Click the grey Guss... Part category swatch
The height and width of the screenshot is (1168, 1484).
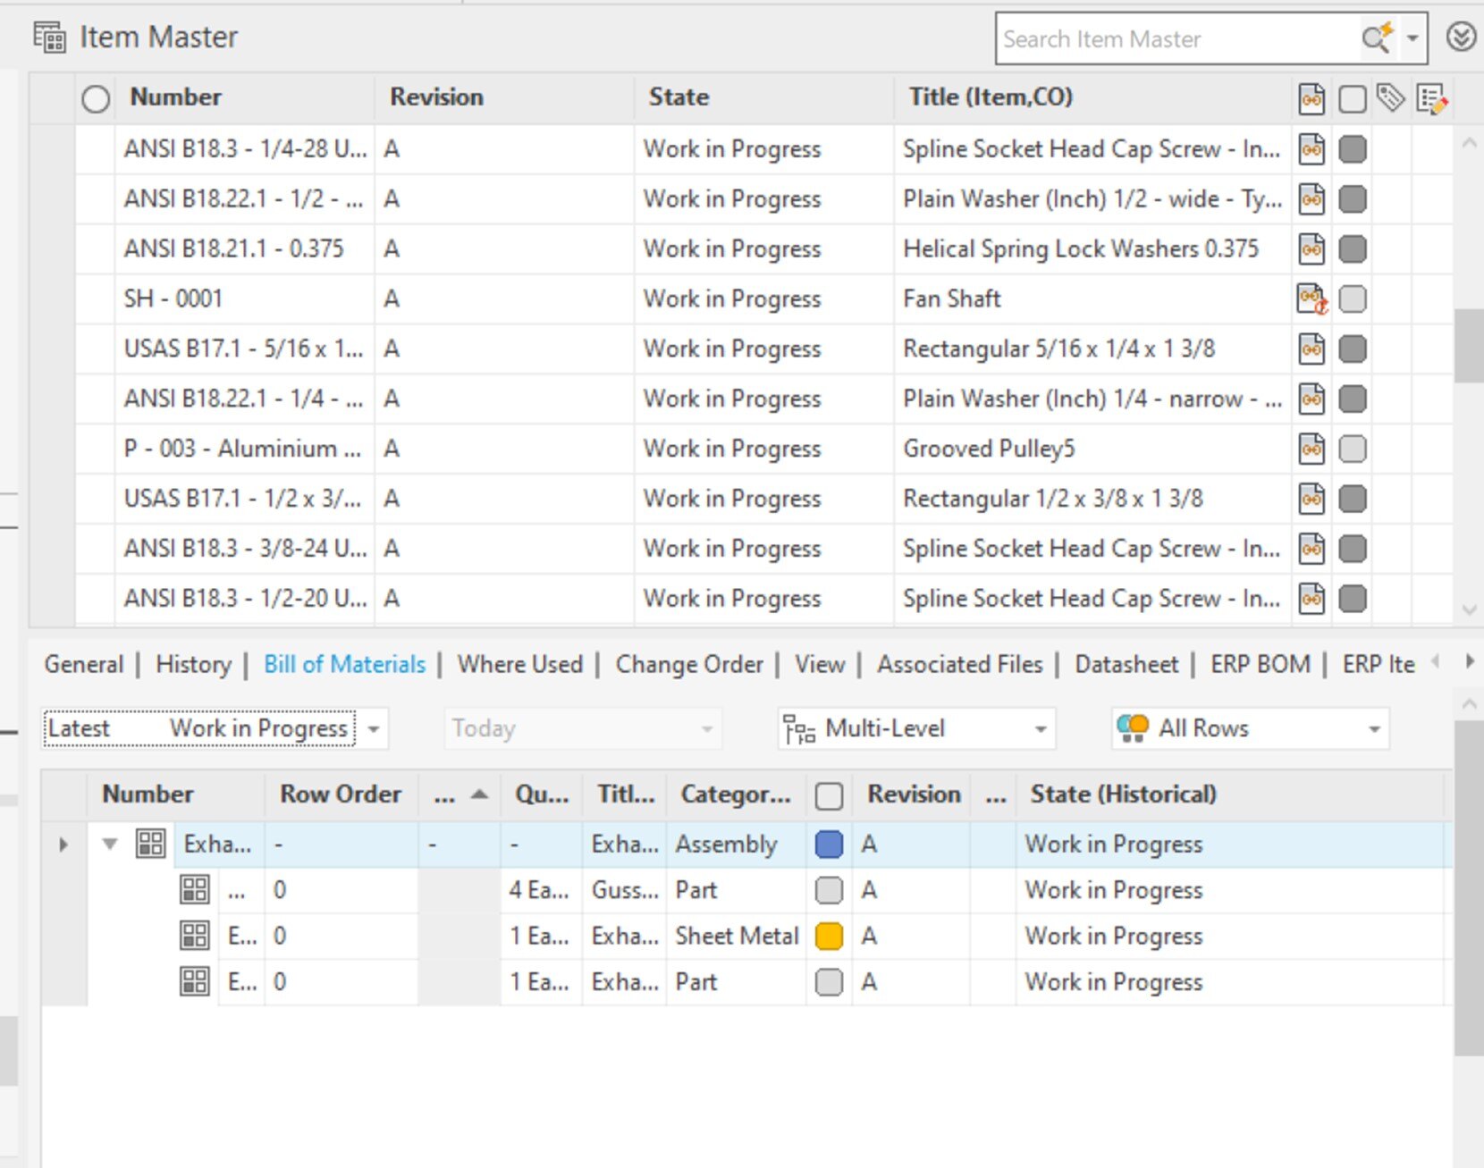[x=829, y=890]
